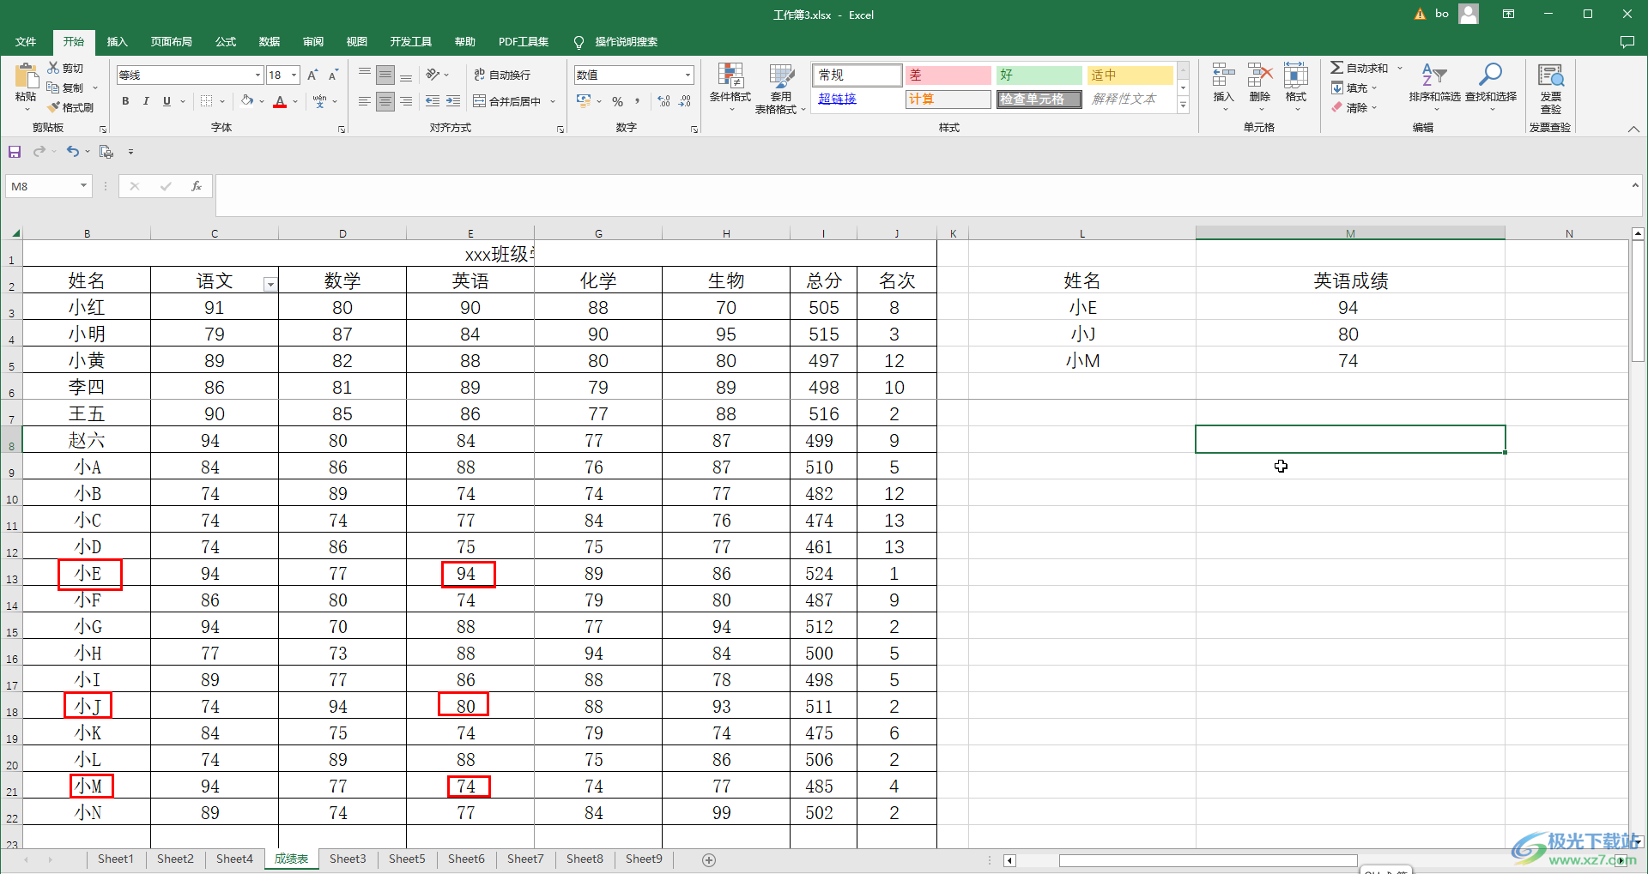Expand the Merge & Center (合并后居中) dropdown arrow

click(553, 101)
